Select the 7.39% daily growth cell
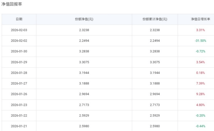The height and width of the screenshot is (131, 214). [201, 83]
